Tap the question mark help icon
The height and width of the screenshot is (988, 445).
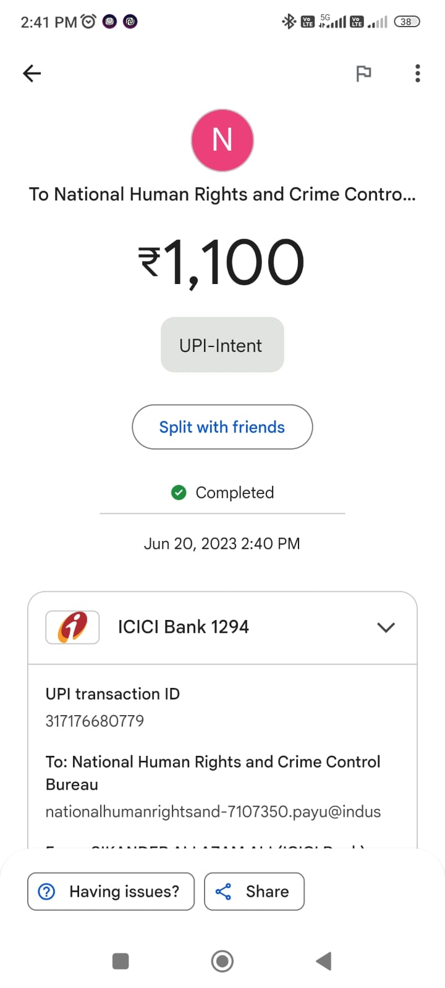(x=47, y=891)
